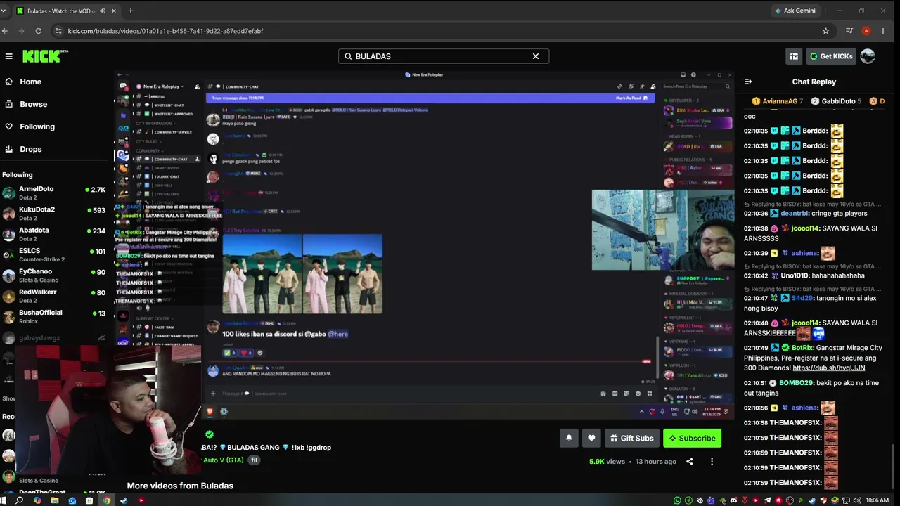Share this video using share icon
The width and height of the screenshot is (900, 506).
[x=689, y=462]
